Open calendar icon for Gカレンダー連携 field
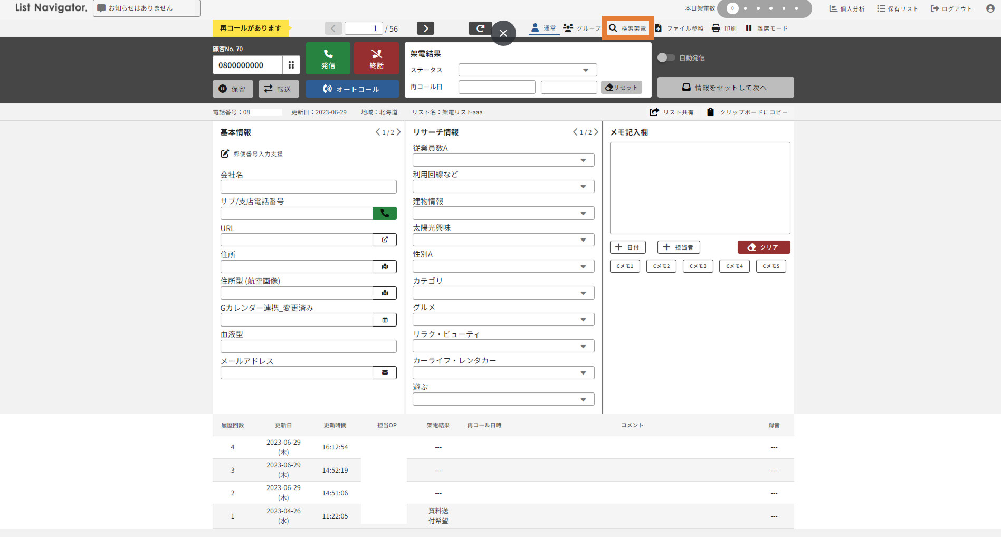The height and width of the screenshot is (537, 1001). [385, 320]
